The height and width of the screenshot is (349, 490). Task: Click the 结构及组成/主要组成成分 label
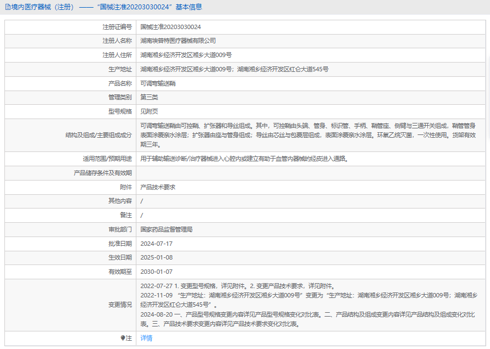pyautogui.click(x=98, y=135)
